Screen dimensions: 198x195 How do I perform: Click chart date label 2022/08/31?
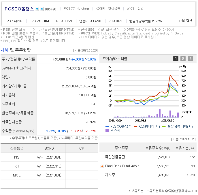pos(141,120)
